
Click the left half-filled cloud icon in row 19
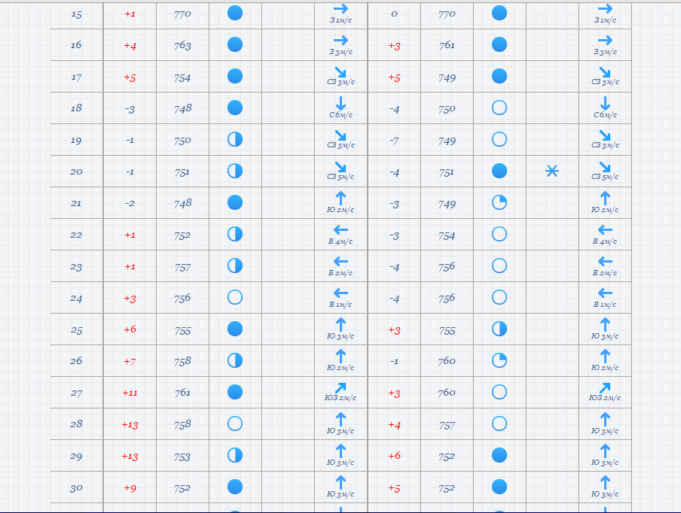point(235,139)
